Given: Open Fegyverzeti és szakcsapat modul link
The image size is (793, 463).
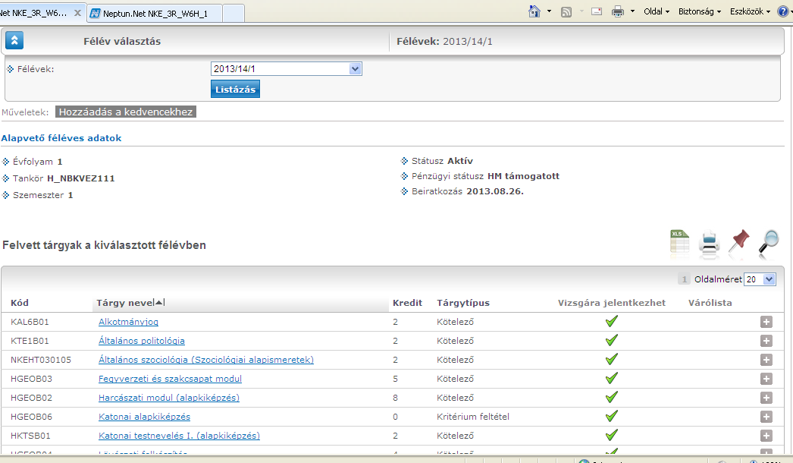Looking at the screenshot, I should 170,379.
